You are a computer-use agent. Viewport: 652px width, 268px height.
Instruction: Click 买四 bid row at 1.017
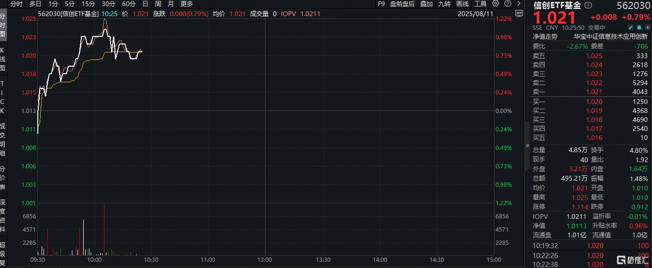(590, 129)
